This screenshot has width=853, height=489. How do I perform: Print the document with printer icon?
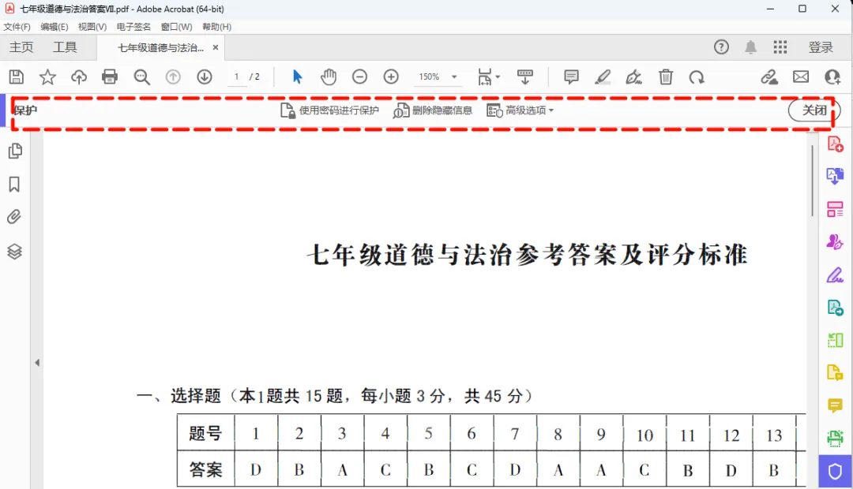pyautogui.click(x=110, y=77)
